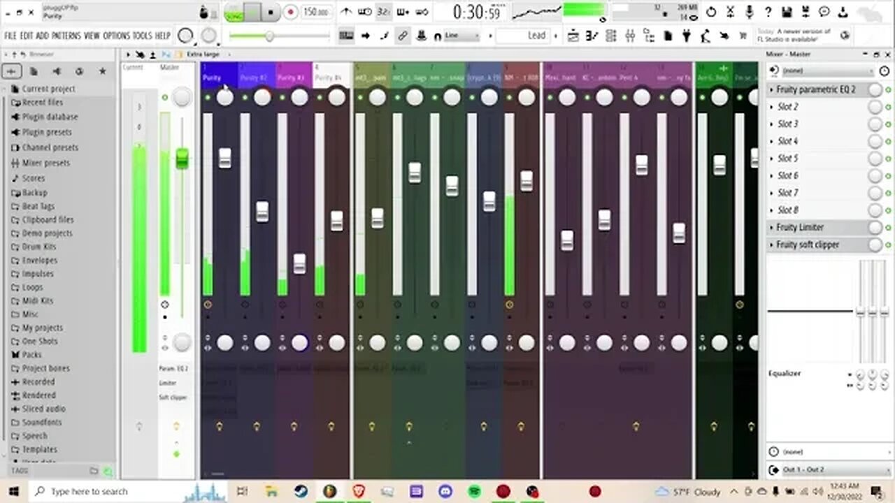The height and width of the screenshot is (503, 895).
Task: Click the browser speaker audio tab icon
Action: [57, 71]
